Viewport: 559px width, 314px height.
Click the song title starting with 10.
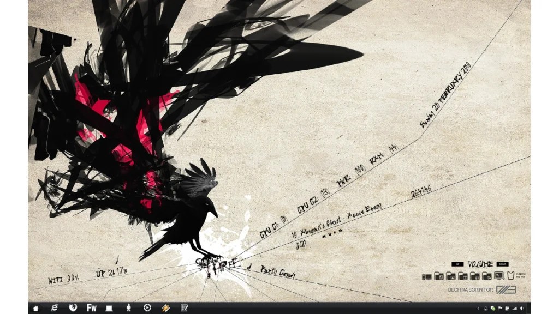point(336,221)
